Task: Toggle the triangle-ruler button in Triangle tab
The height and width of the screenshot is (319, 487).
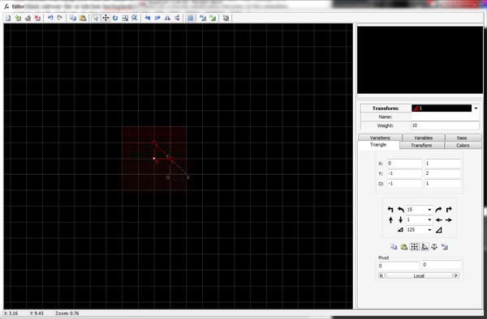Action: coord(425,247)
